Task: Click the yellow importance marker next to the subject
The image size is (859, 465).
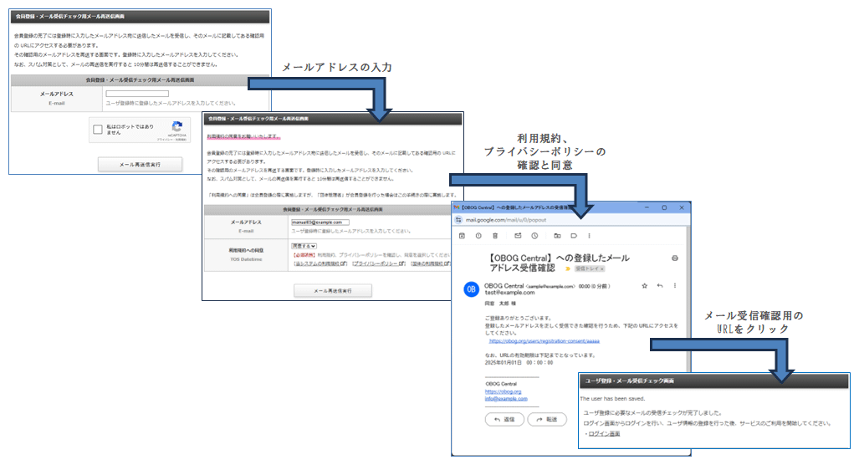Action: point(568,269)
